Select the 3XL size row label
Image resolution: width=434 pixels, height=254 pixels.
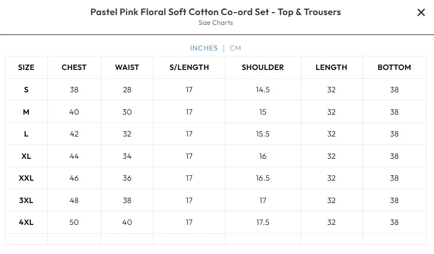tap(26, 201)
